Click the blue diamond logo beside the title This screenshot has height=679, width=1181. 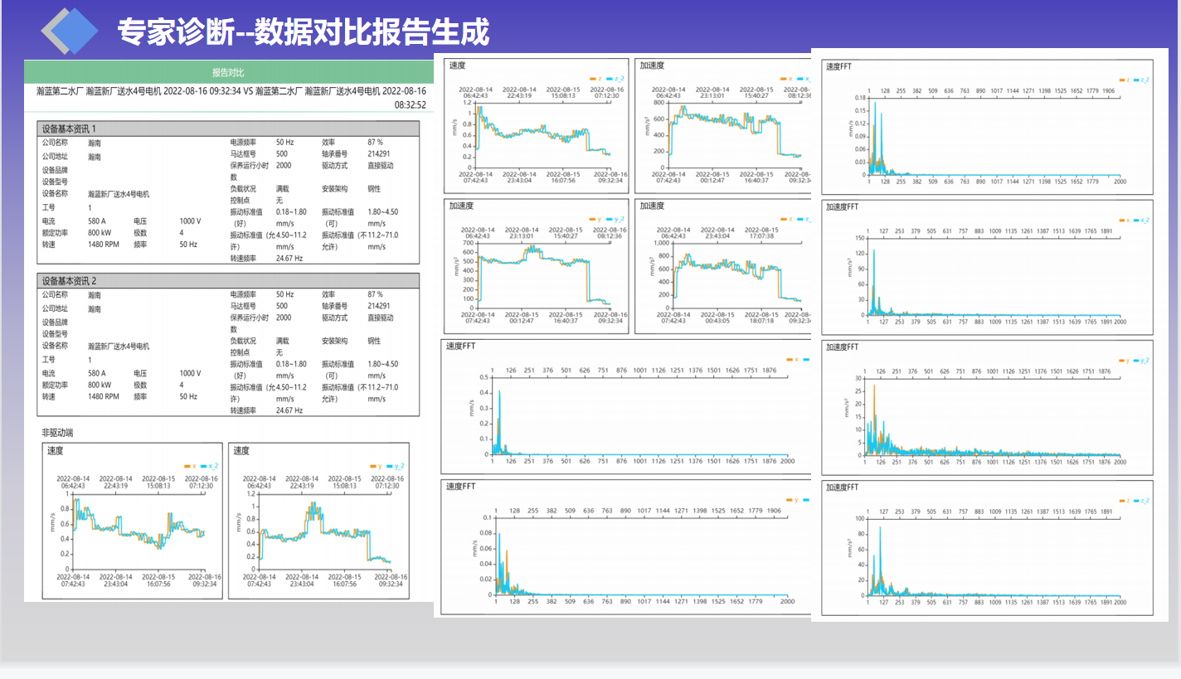[x=70, y=32]
